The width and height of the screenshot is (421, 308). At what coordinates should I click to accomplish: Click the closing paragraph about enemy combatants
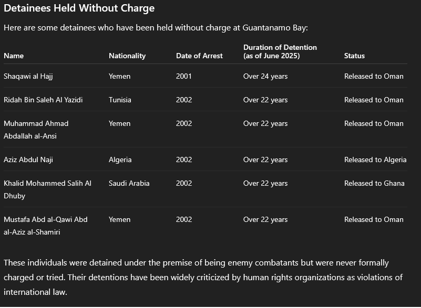(203, 277)
